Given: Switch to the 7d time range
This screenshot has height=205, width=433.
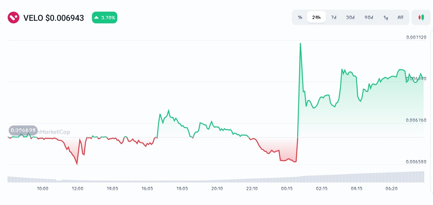Looking at the screenshot, I should pyautogui.click(x=334, y=17).
